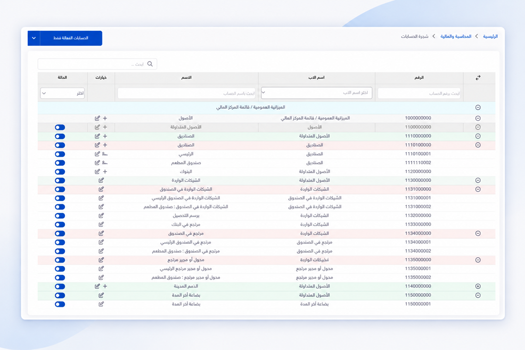The image size is (525, 350).
Task: Toggle status switch for account 1131000002
Action: (60, 207)
